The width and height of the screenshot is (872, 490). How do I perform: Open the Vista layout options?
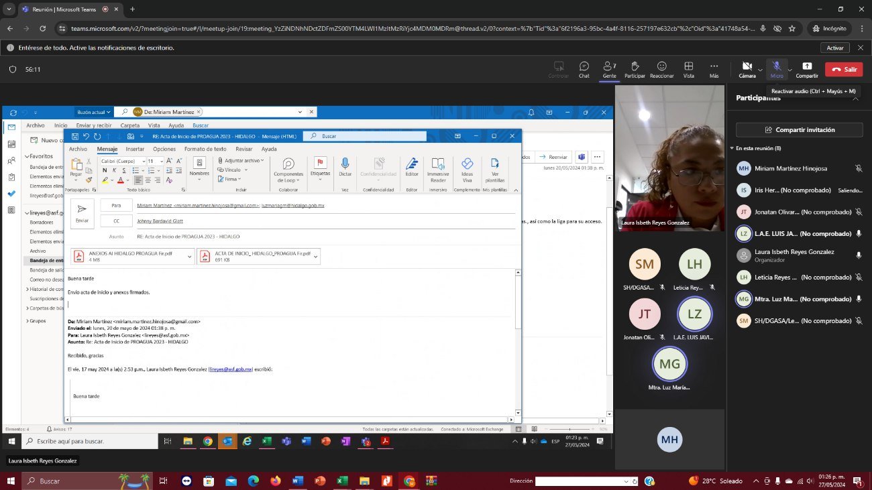[688, 69]
